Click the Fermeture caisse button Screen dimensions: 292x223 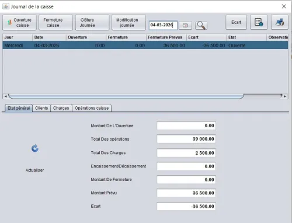pos(55,22)
